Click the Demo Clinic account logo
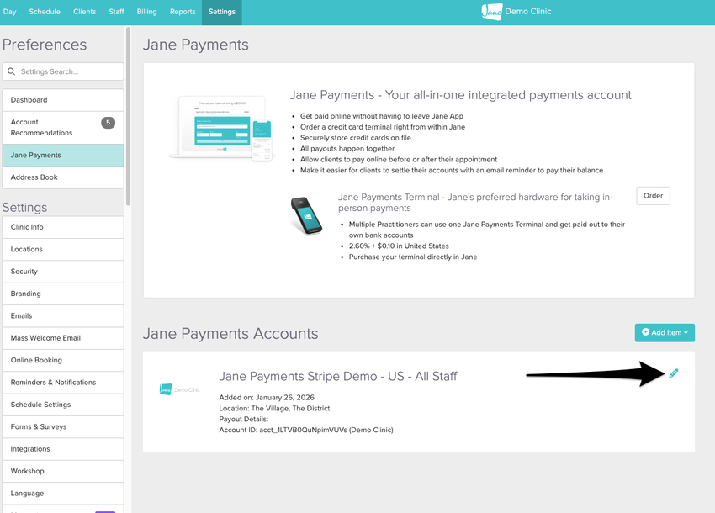This screenshot has height=513, width=715. [x=180, y=389]
